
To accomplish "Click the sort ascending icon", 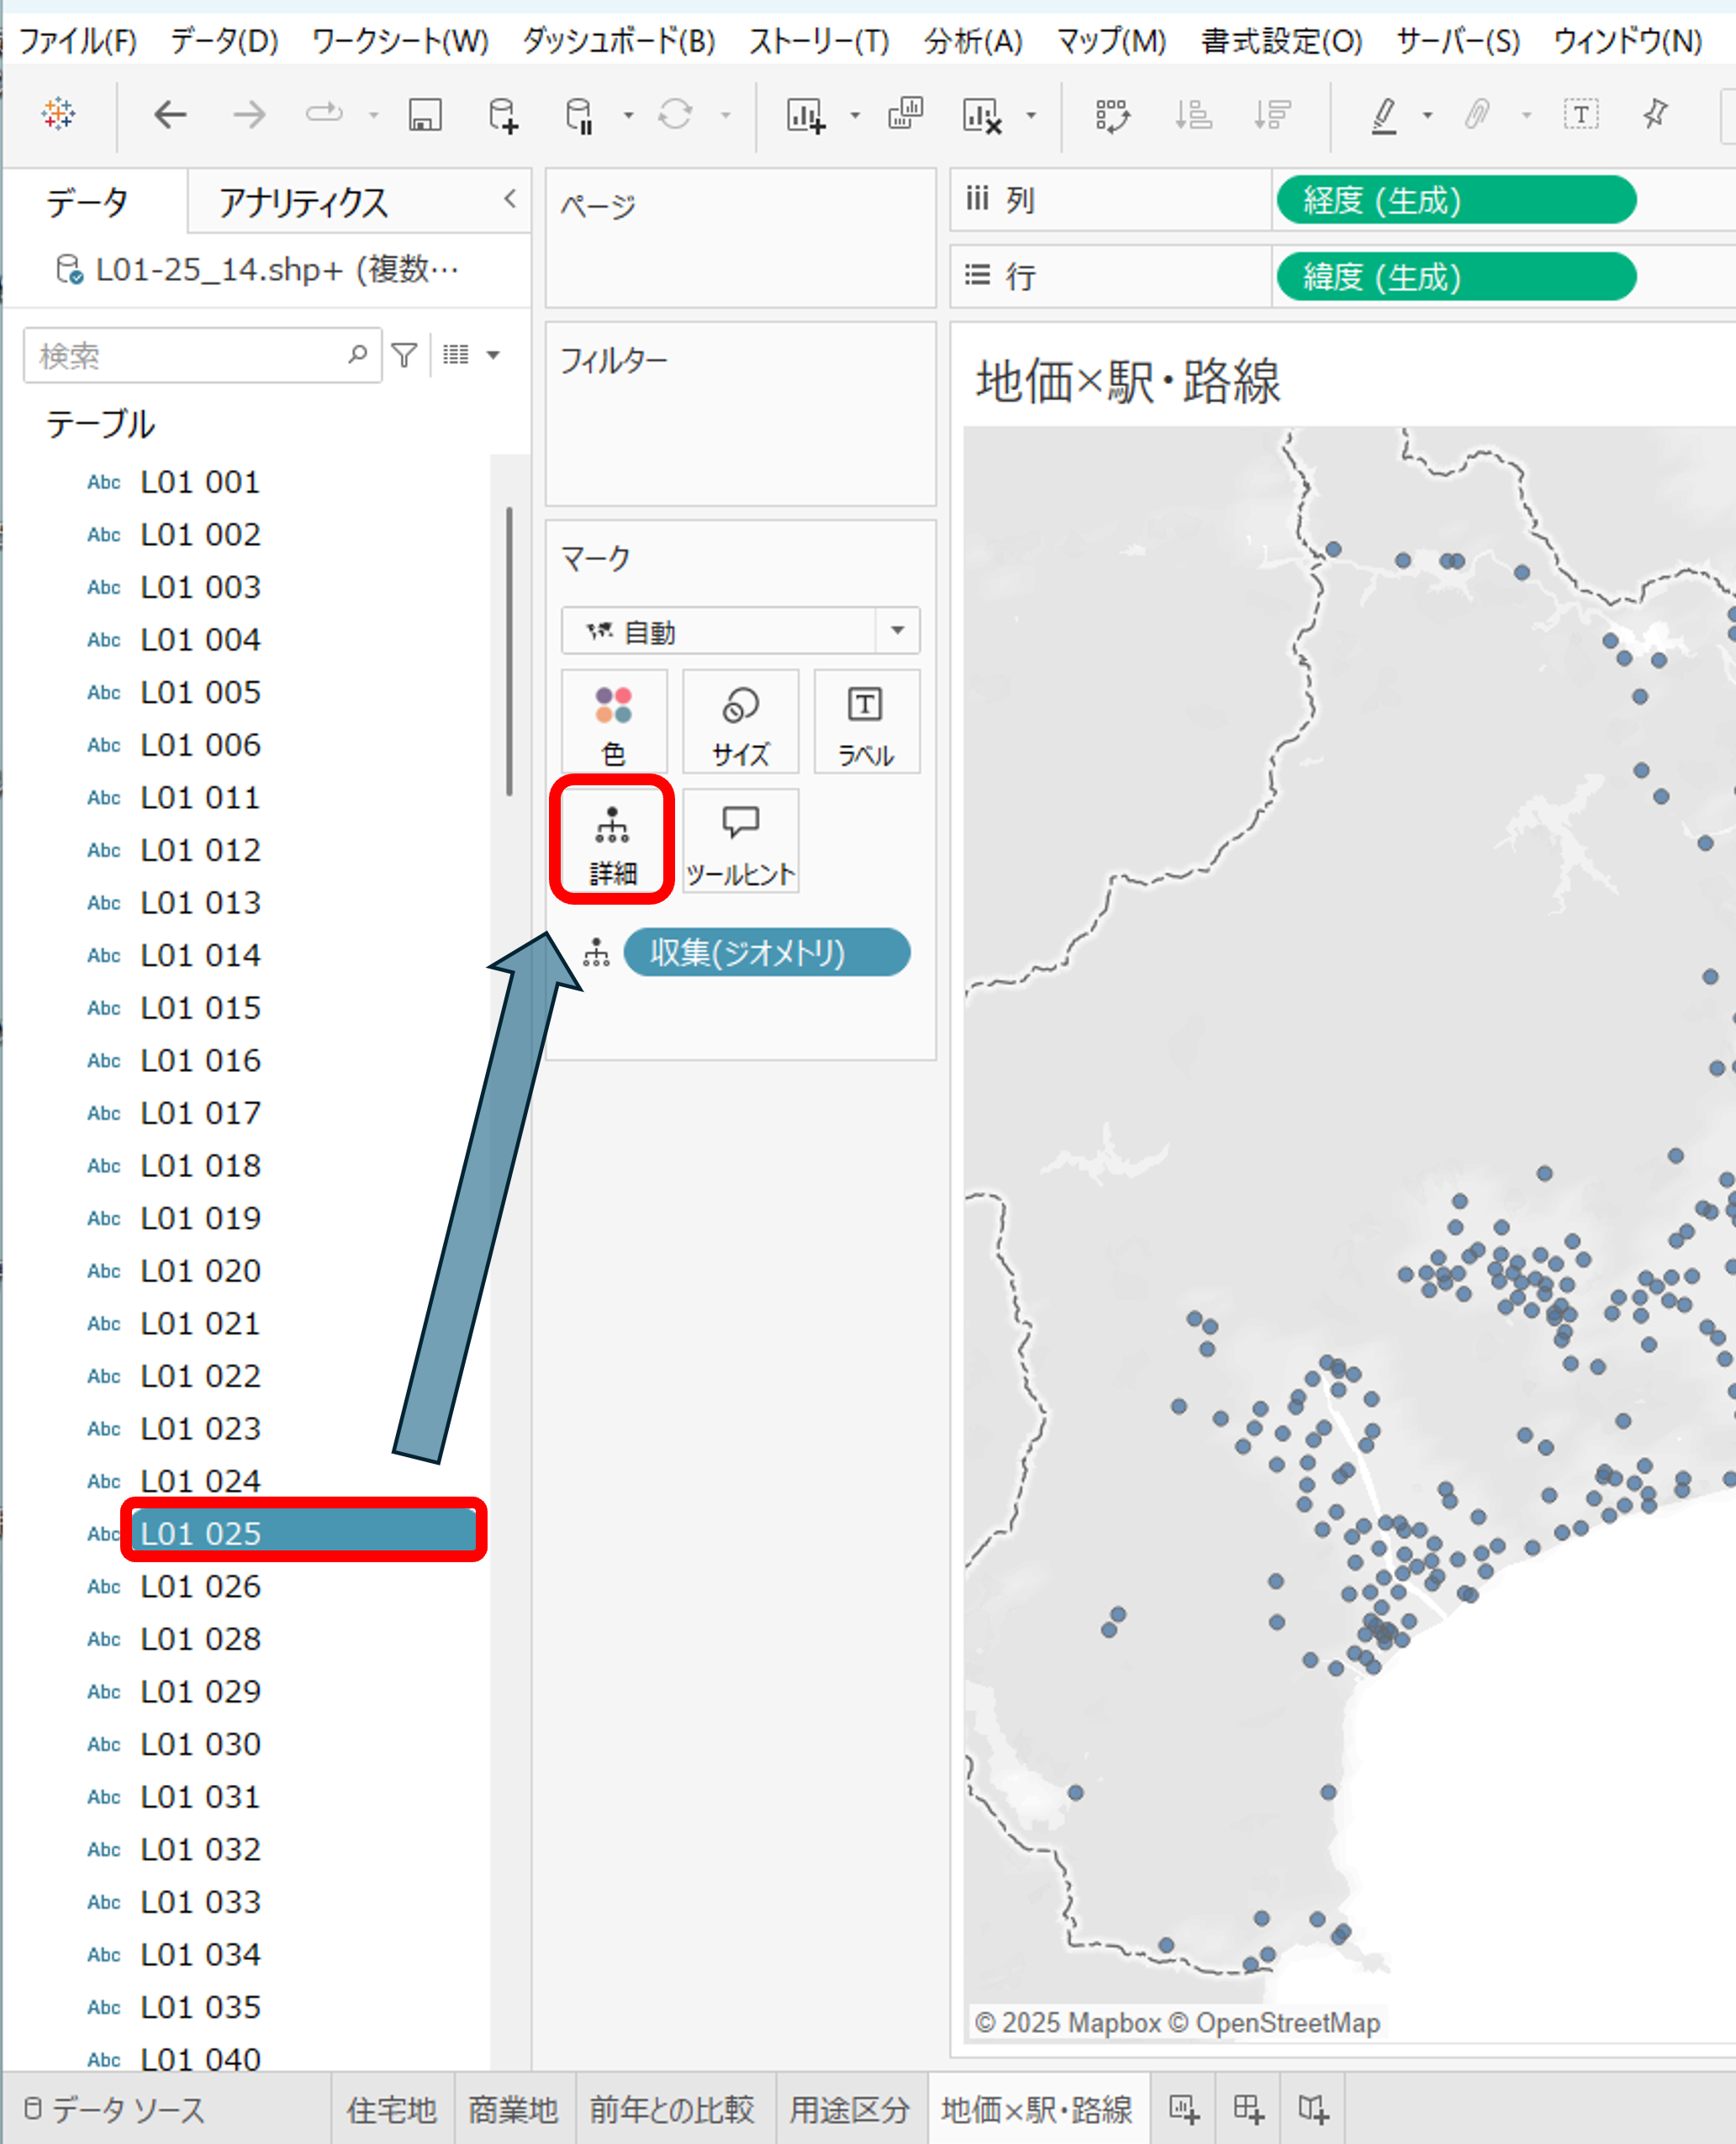I will coord(1193,115).
